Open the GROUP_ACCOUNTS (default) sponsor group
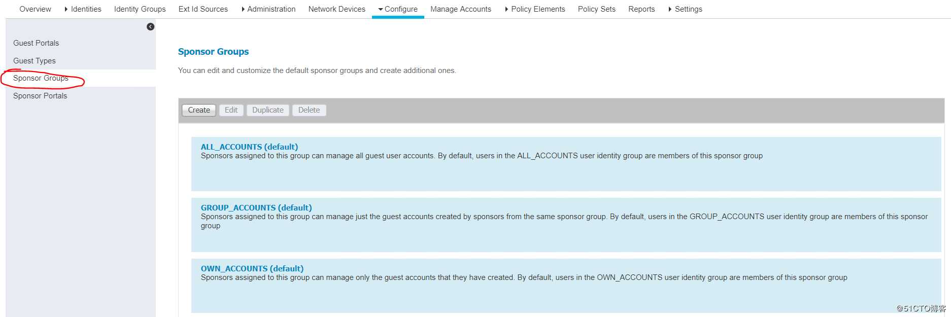951x317 pixels. 256,208
